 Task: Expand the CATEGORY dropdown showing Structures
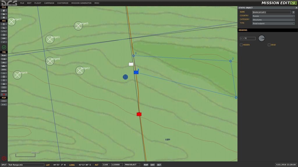click(x=273, y=20)
